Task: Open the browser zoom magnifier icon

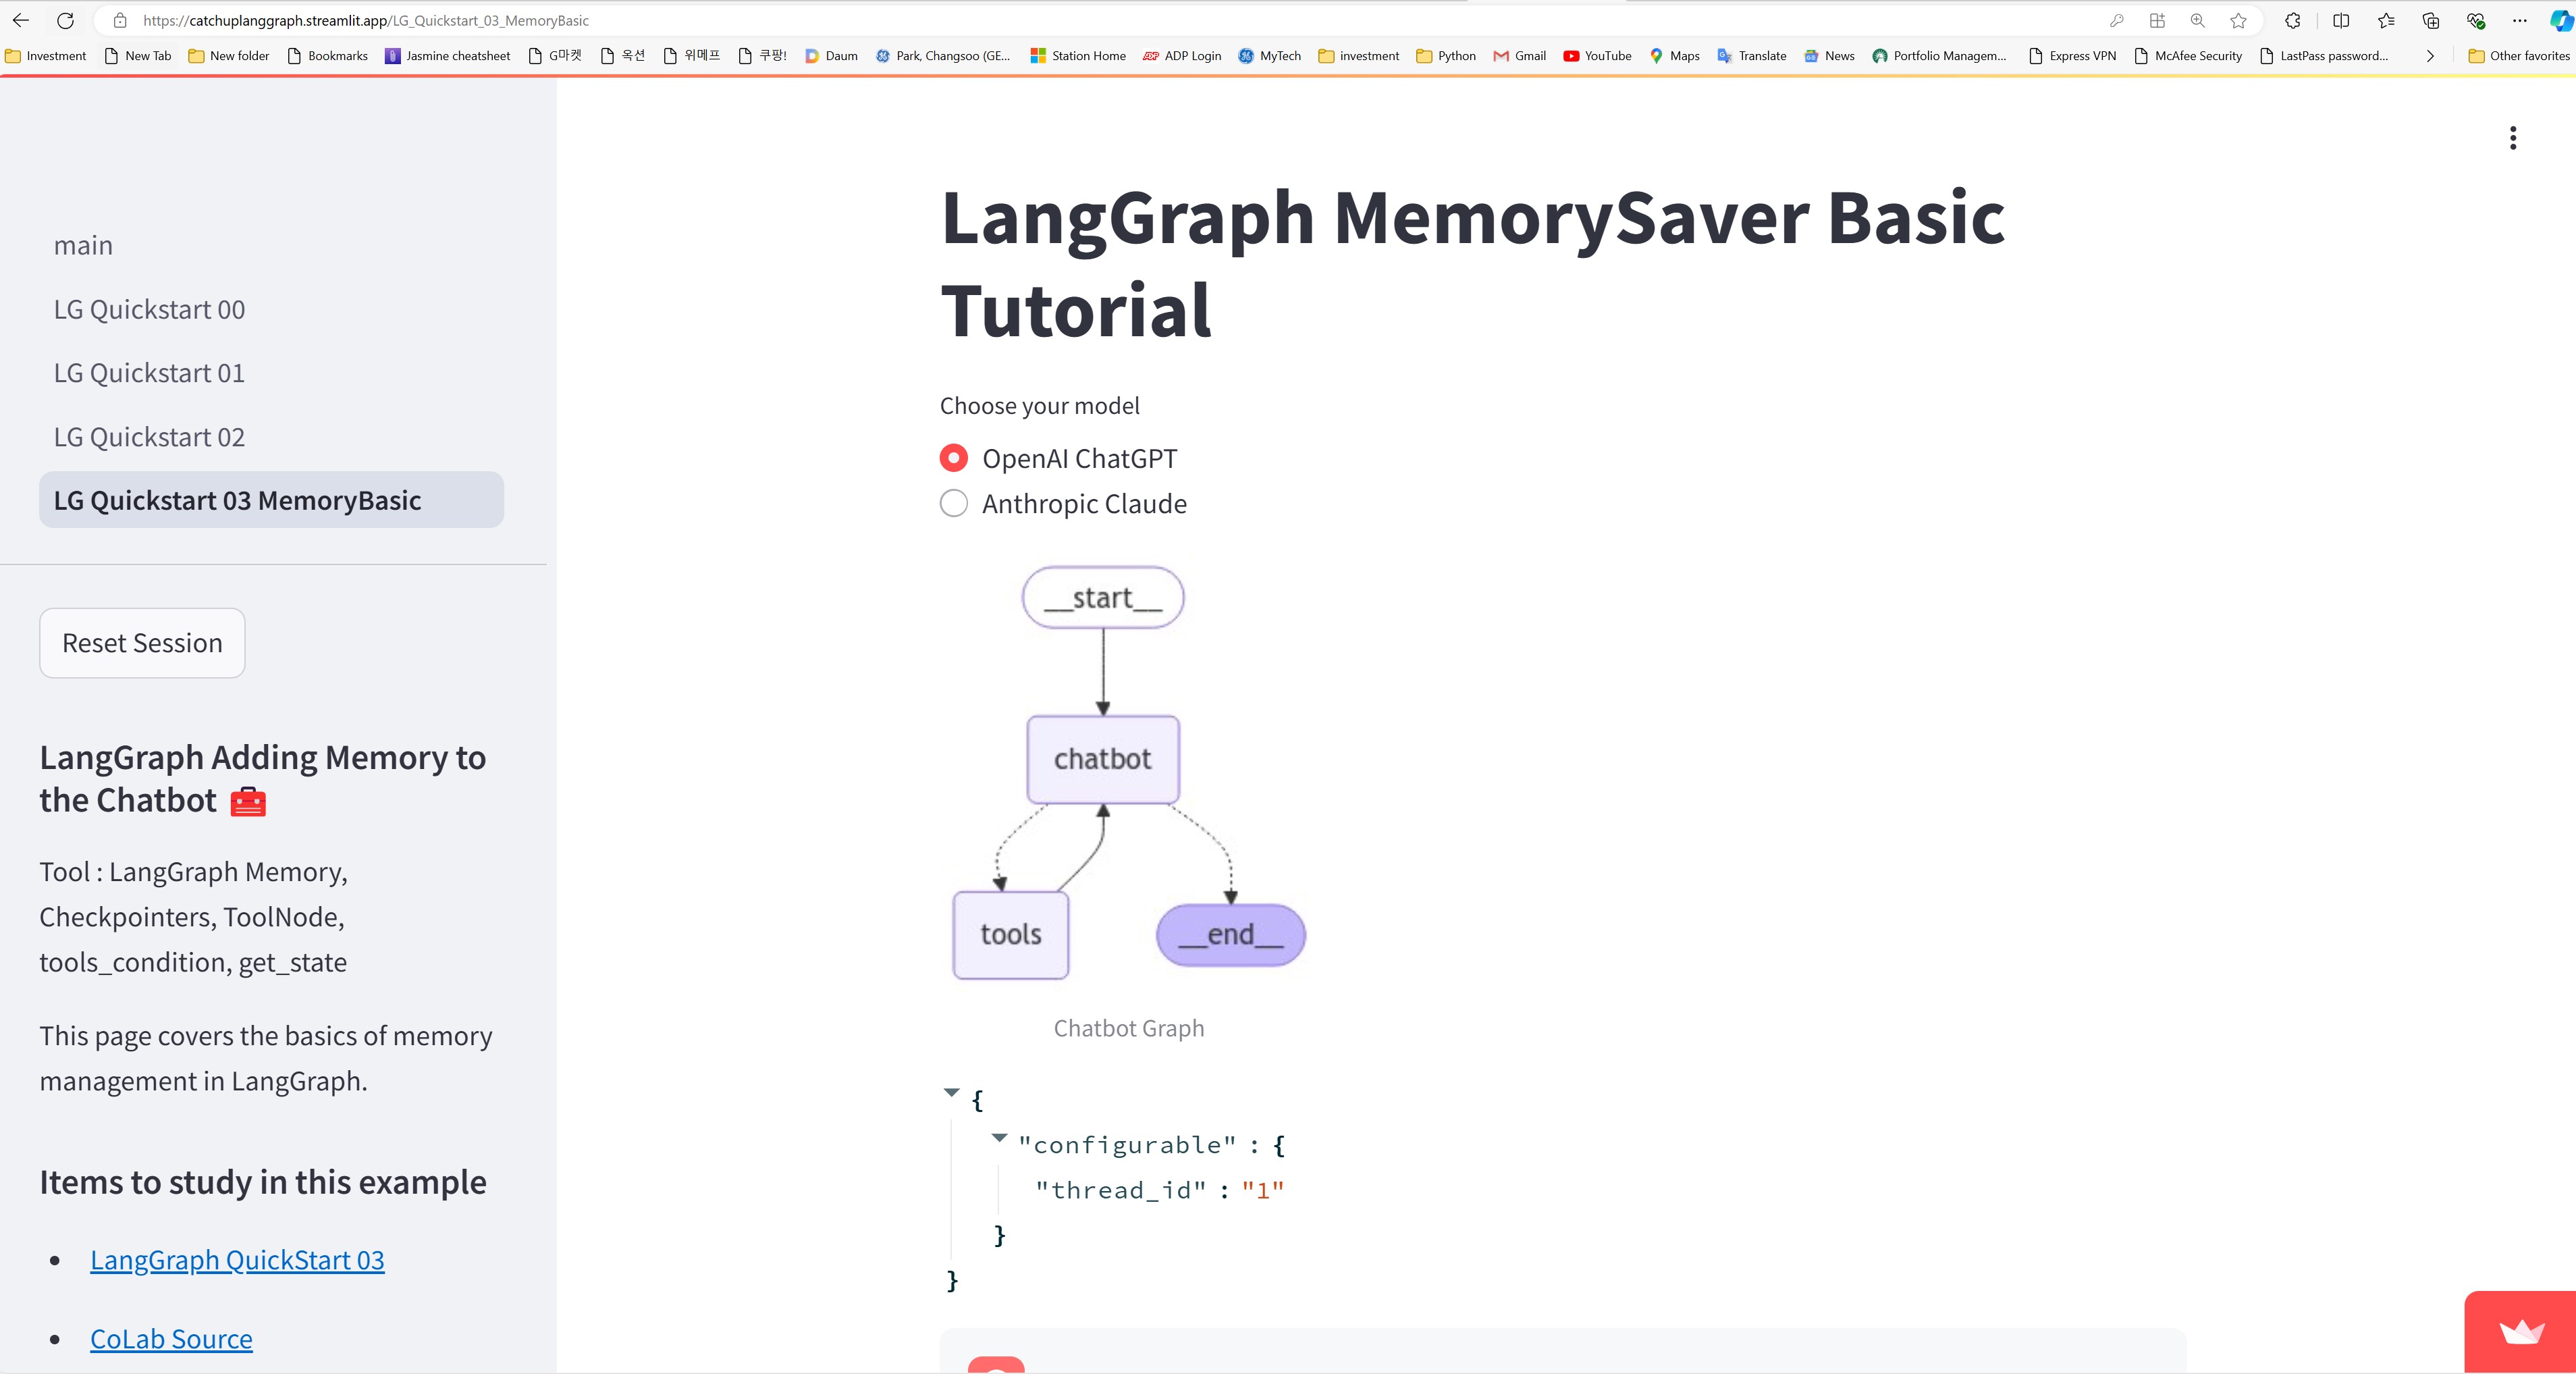Action: (2197, 20)
